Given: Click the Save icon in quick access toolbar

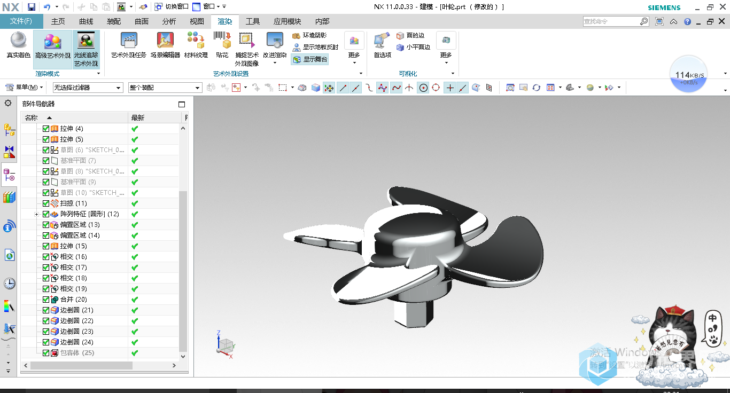Looking at the screenshot, I should click(x=31, y=7).
